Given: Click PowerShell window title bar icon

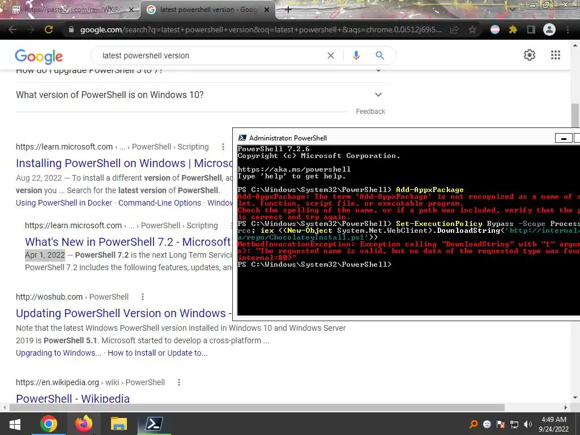Looking at the screenshot, I should [x=242, y=138].
